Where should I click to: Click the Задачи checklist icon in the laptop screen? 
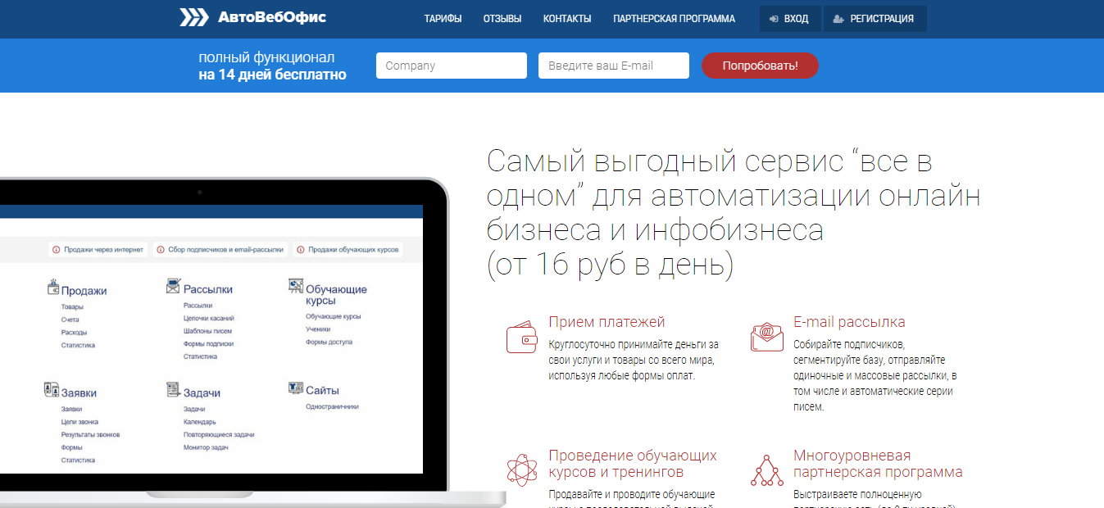pyautogui.click(x=173, y=389)
